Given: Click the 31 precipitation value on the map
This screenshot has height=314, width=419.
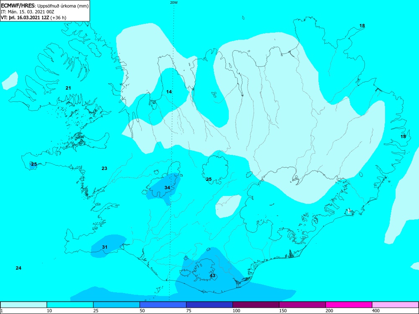Looking at the screenshot, I should click(x=105, y=247).
